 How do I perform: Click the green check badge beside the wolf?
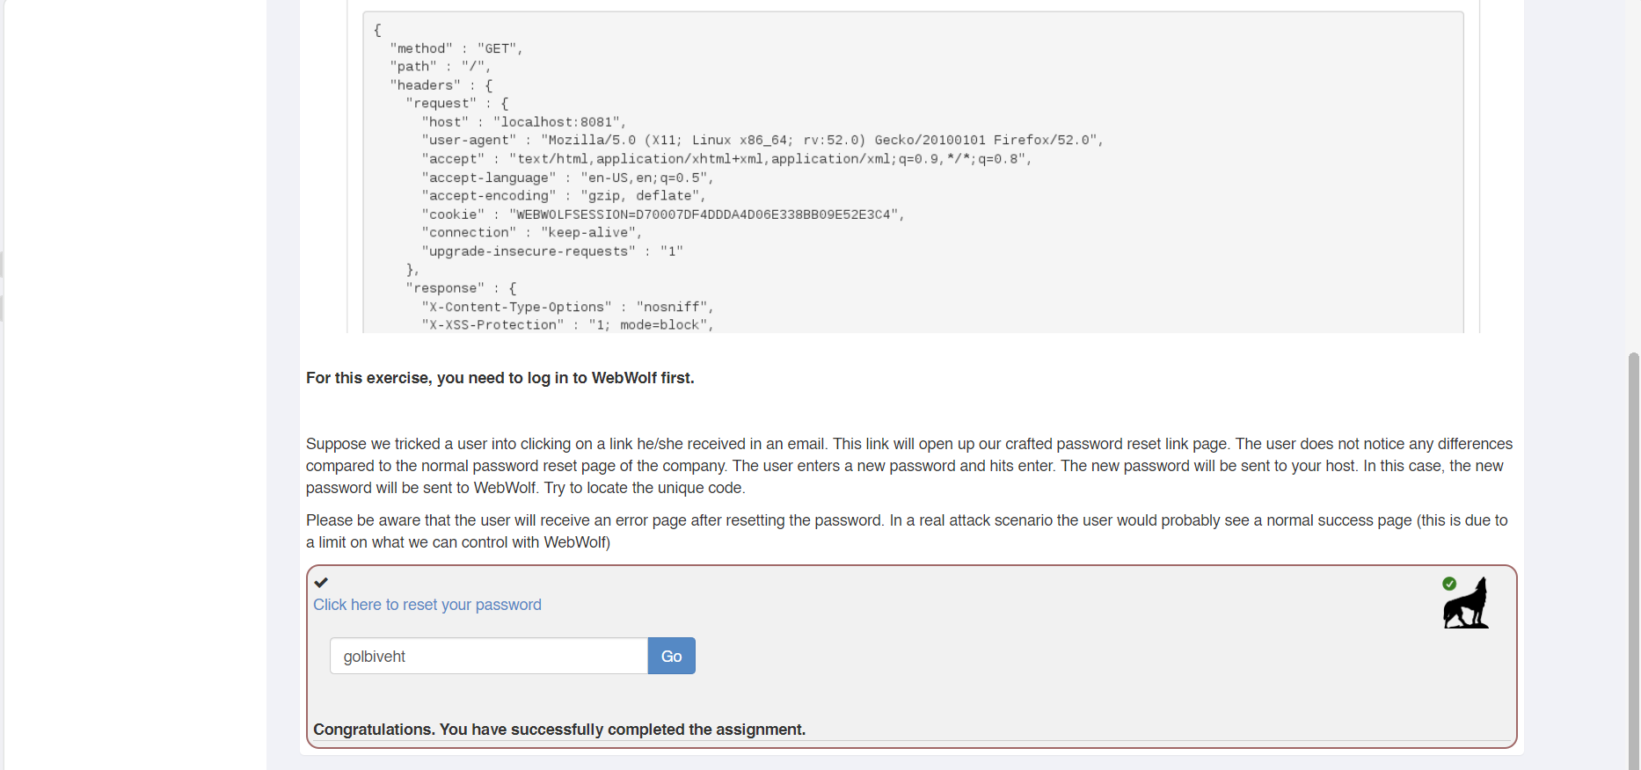[x=1449, y=584]
